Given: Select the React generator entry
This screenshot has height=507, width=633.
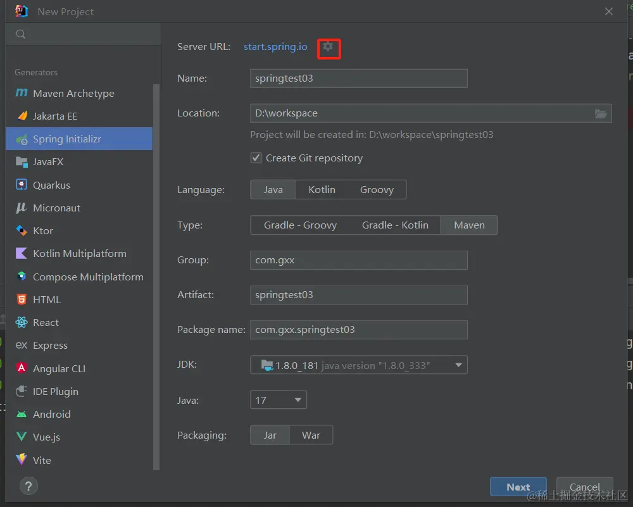Looking at the screenshot, I should pos(46,322).
